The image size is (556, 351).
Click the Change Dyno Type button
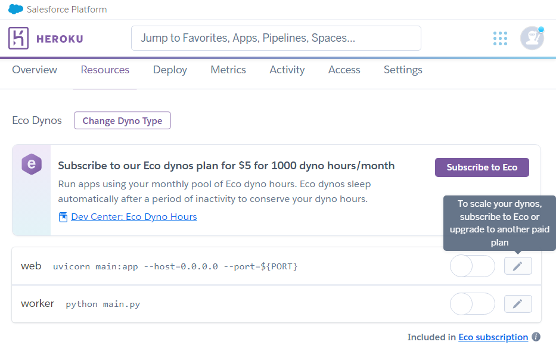[122, 120]
